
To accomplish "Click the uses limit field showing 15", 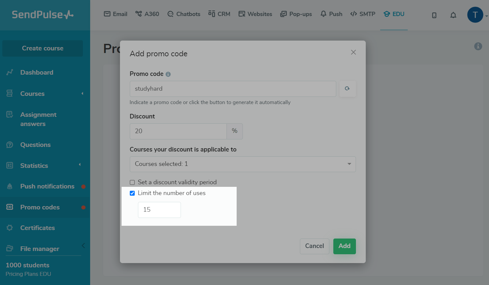I will [x=159, y=210].
